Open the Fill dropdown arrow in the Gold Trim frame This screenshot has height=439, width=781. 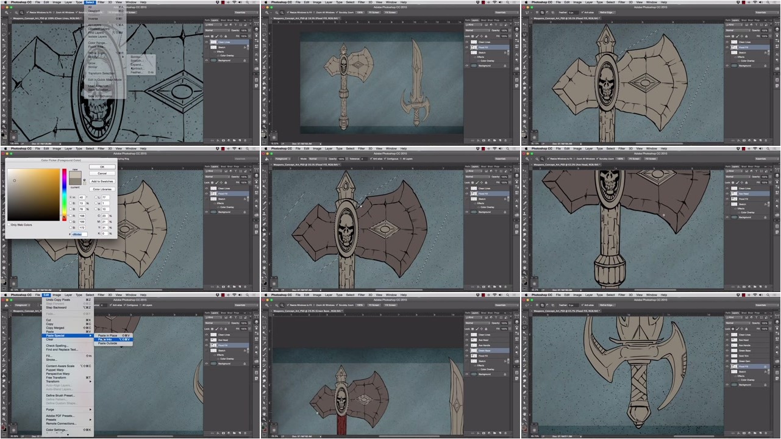tap(770, 329)
